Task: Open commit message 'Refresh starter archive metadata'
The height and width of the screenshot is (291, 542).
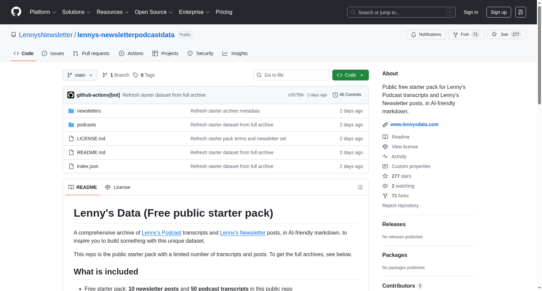Action: [225, 111]
